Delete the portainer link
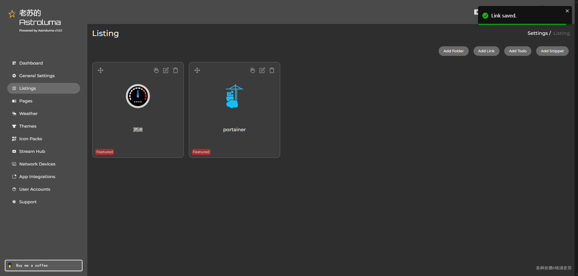This screenshot has height=276, width=578. tap(272, 70)
